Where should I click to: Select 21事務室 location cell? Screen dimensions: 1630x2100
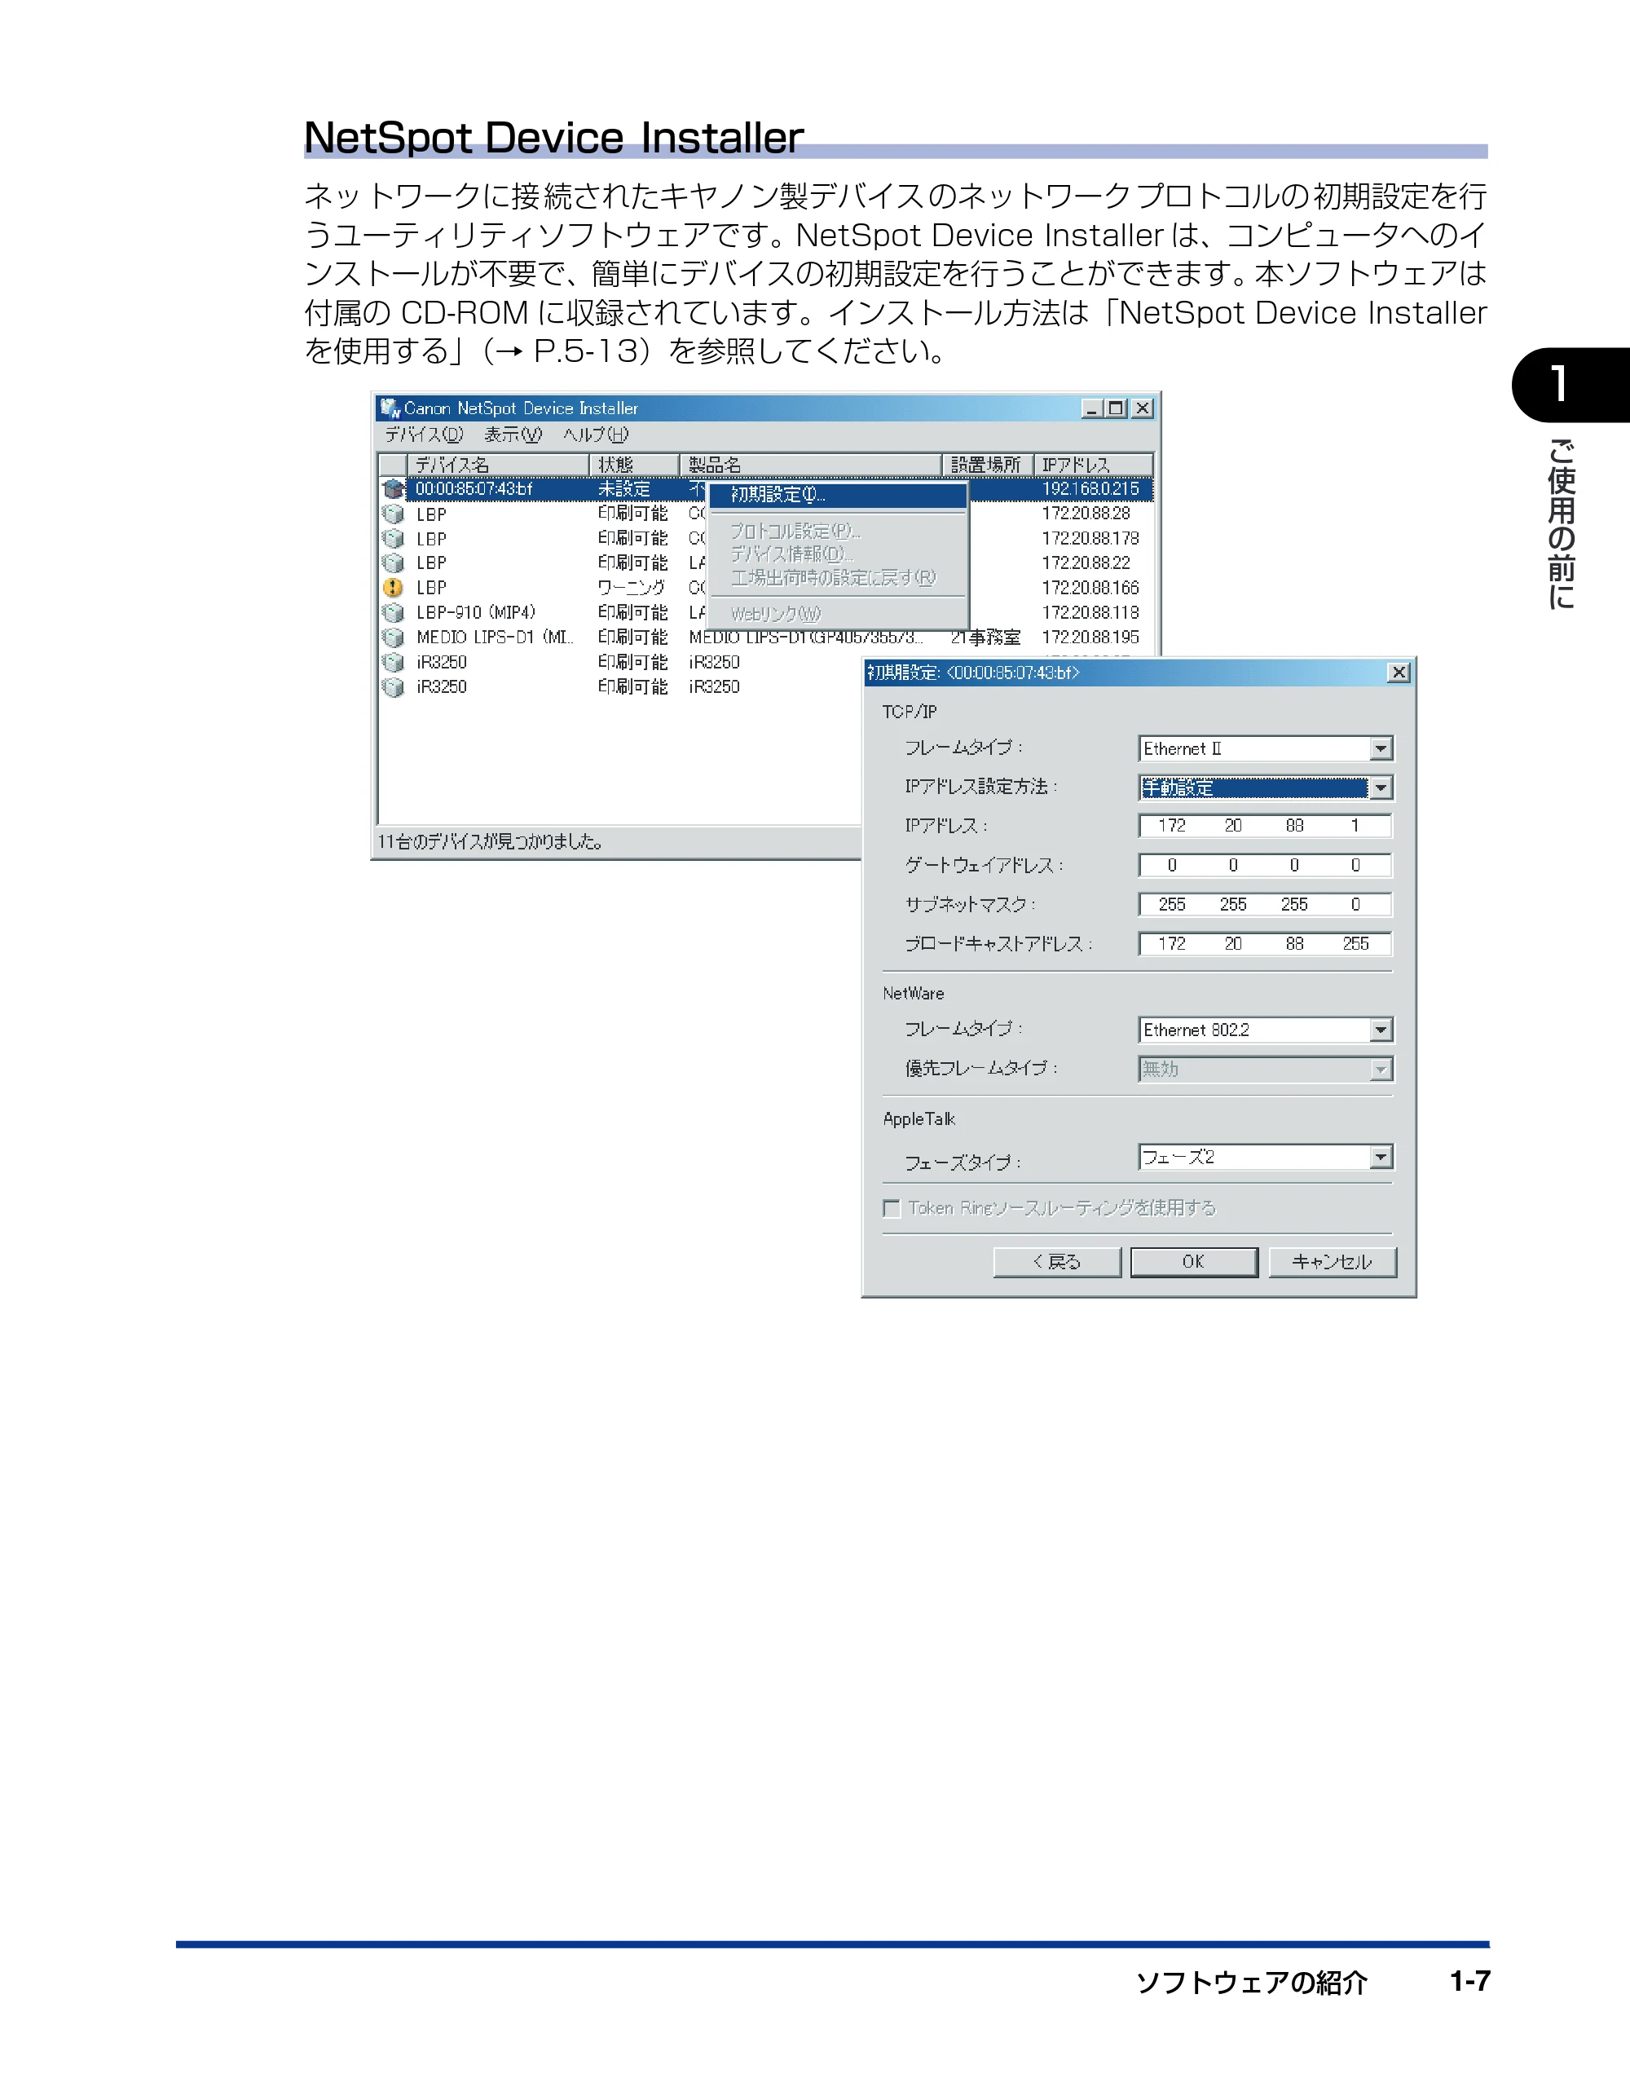coord(985,637)
